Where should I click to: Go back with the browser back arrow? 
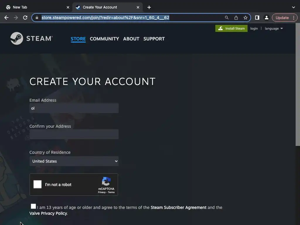coord(6,18)
